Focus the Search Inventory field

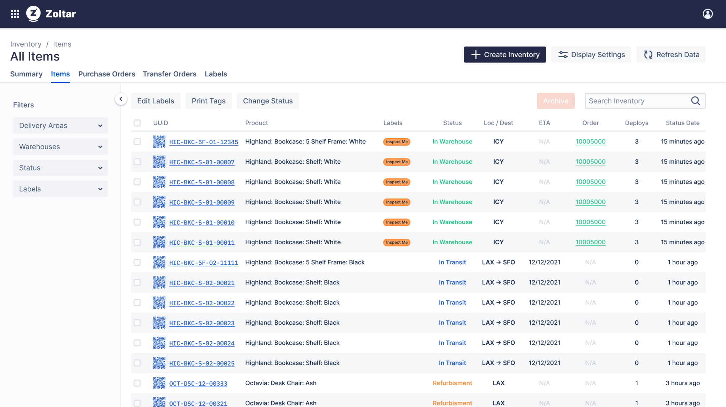coord(637,101)
